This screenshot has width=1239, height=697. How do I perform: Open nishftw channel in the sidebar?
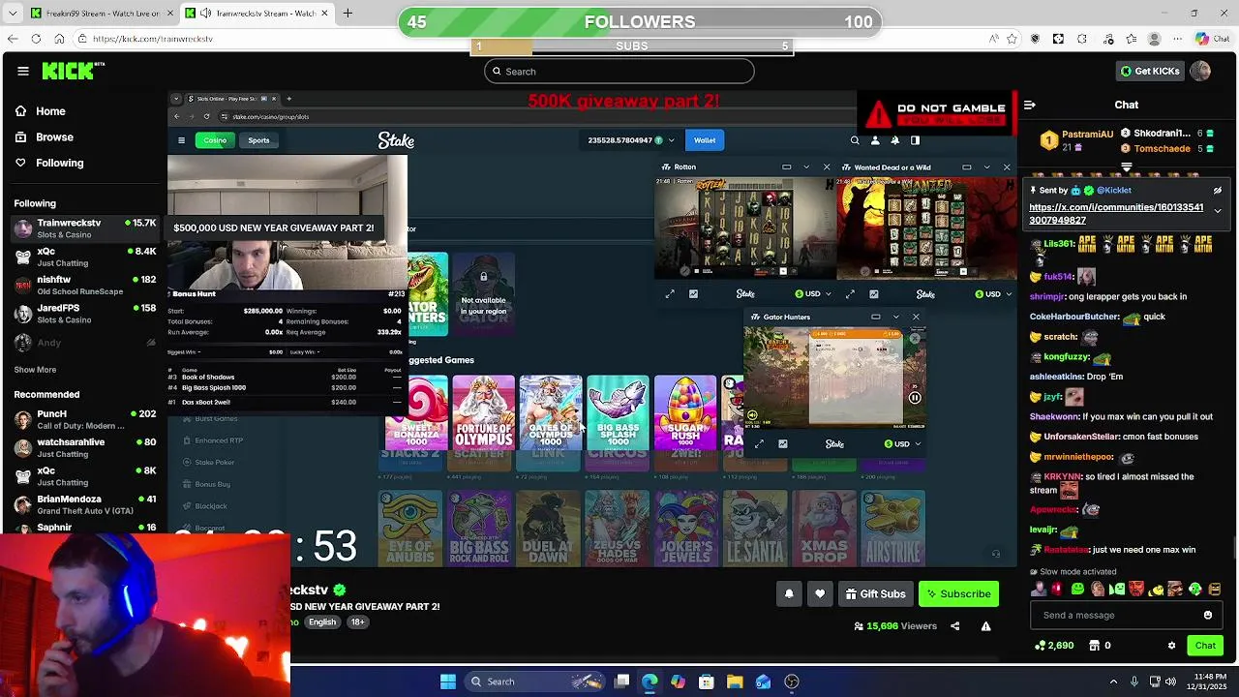click(x=84, y=286)
